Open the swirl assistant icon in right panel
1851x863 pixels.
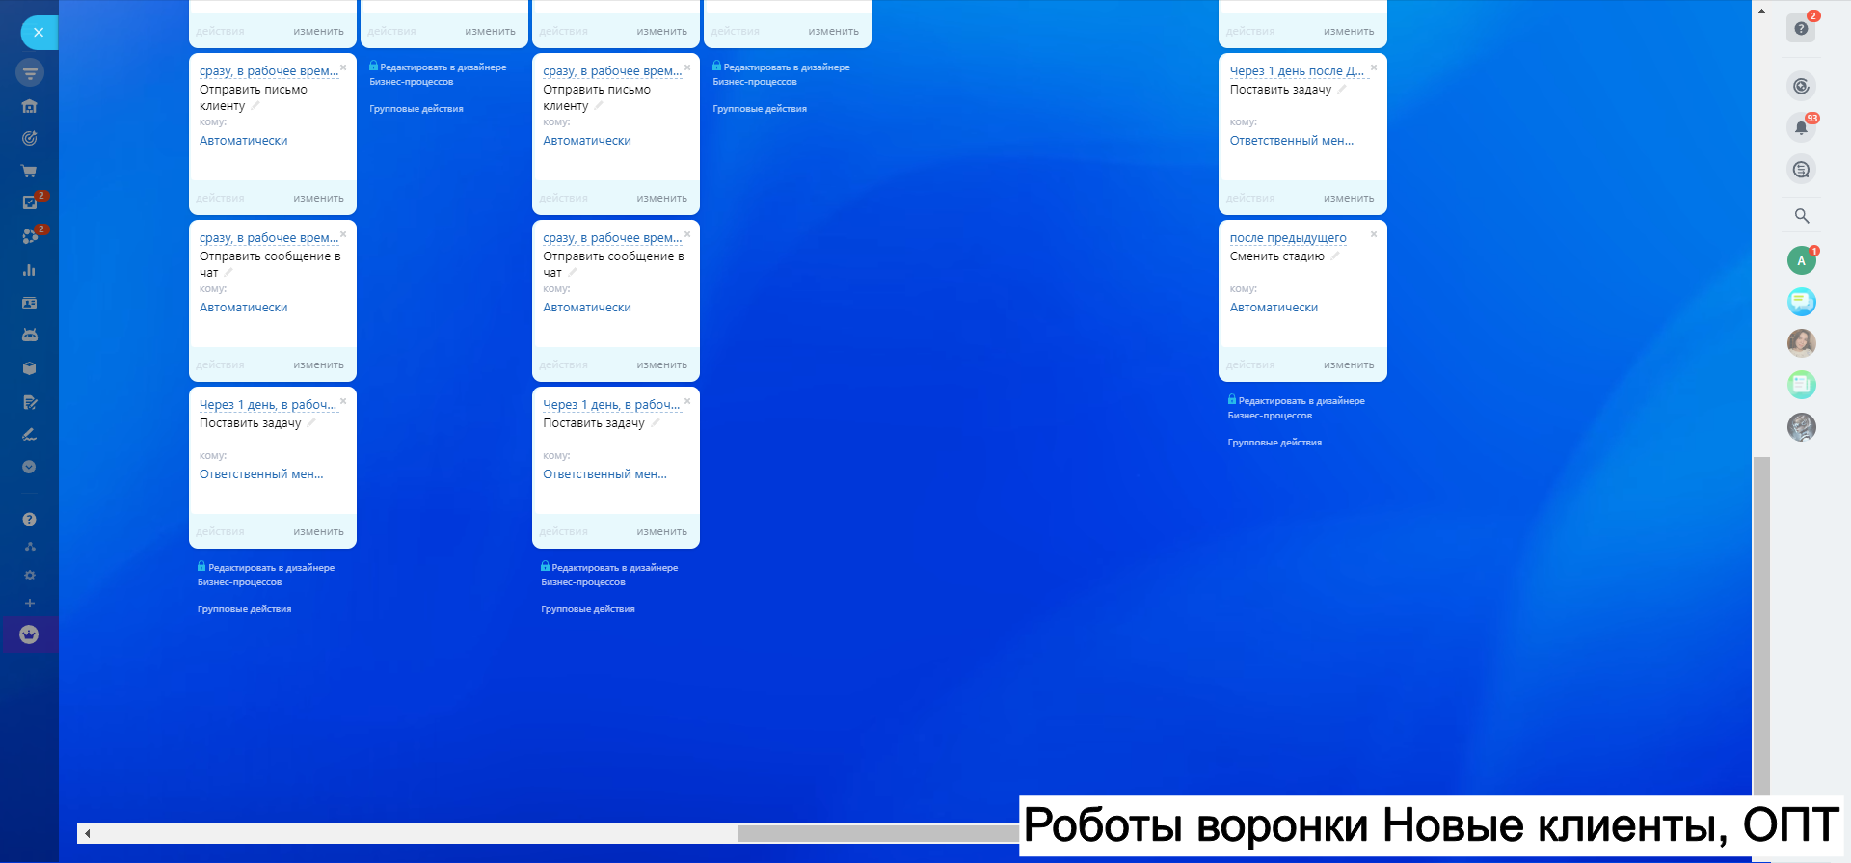1801,86
